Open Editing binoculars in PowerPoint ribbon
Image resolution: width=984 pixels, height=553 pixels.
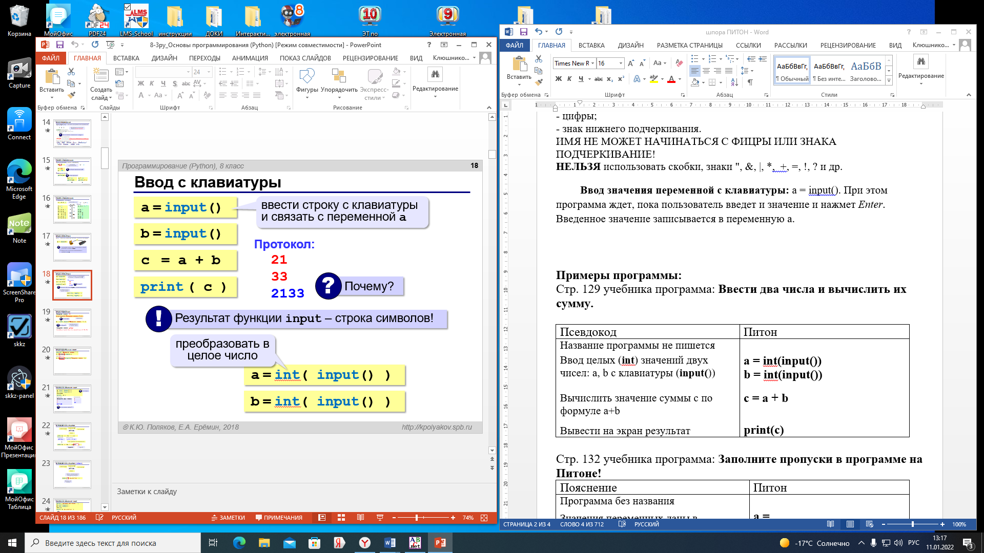click(435, 82)
